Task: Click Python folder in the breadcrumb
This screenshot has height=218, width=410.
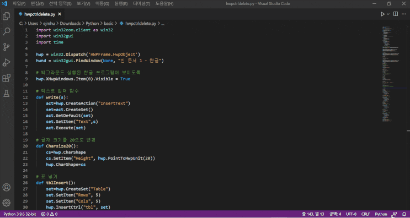Action: 92,24
